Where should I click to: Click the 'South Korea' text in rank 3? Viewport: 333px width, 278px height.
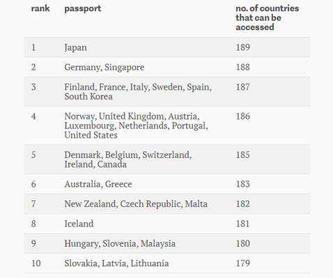[x=88, y=97]
